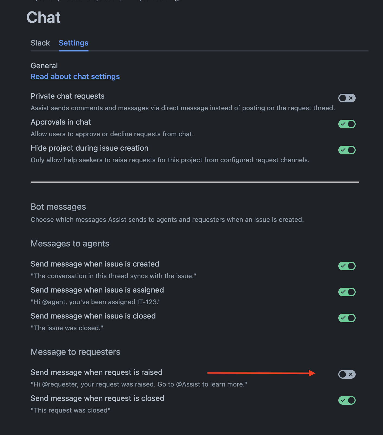
Task: Open the 'Read about chat settings' link
Action: click(x=75, y=77)
